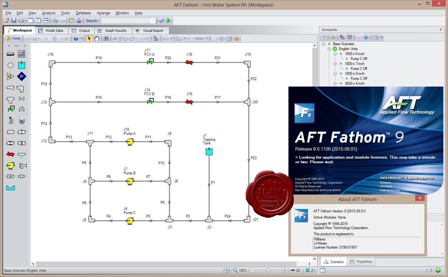Open the Align dropdown menu
Image resolution: width=448 pixels, height=277 pixels.
(199, 38)
